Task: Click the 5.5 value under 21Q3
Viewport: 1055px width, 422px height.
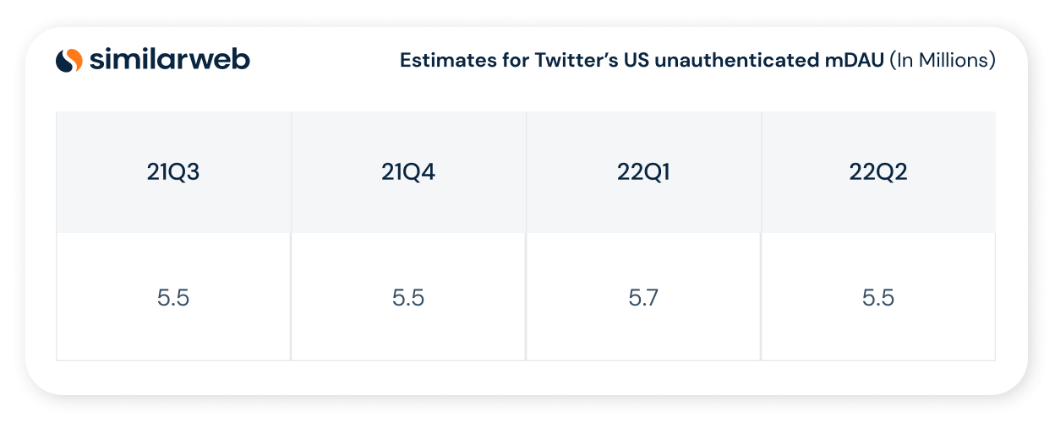Action: tap(173, 298)
